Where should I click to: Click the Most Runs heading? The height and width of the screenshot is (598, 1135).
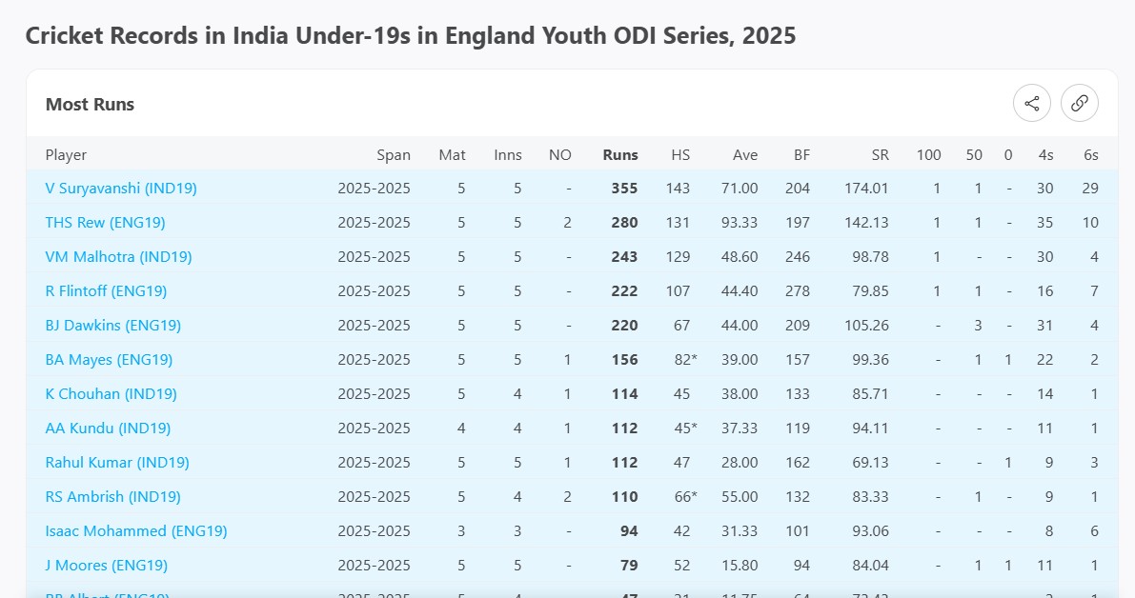pos(90,105)
